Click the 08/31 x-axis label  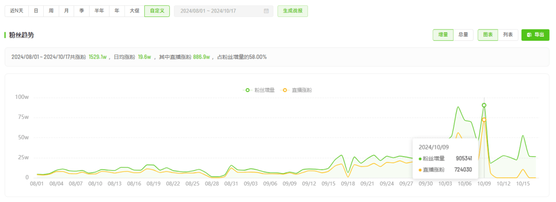point(231,184)
